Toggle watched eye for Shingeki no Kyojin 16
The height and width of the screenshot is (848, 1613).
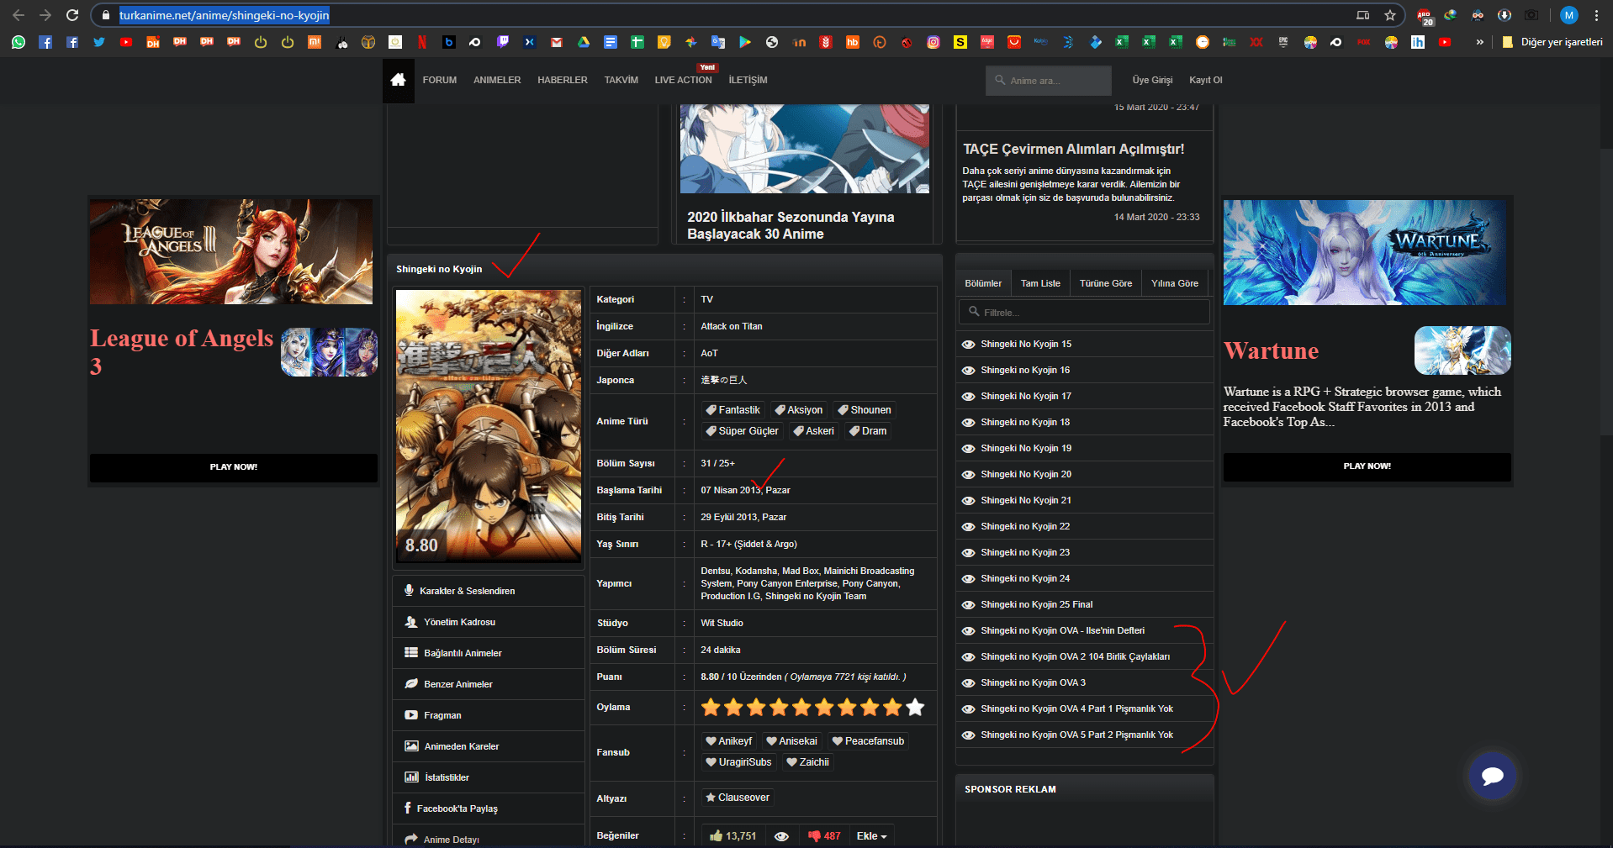point(968,371)
